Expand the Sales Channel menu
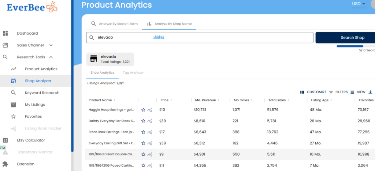Viewport: 375px width, 171px height. tap(51, 45)
